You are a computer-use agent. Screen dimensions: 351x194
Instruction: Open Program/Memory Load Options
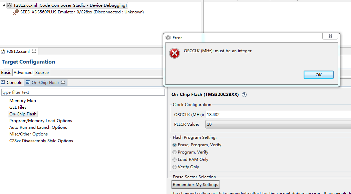(41, 121)
